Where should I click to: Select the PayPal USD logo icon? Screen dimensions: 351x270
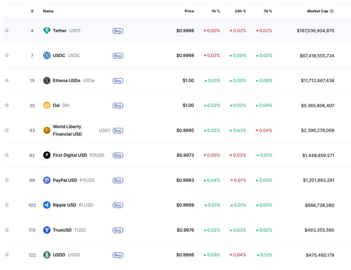pyautogui.click(x=47, y=180)
